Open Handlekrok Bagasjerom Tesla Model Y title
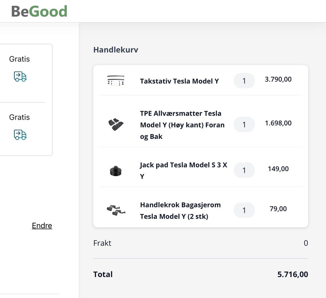Viewport: 326px width, 298px height. (180, 211)
